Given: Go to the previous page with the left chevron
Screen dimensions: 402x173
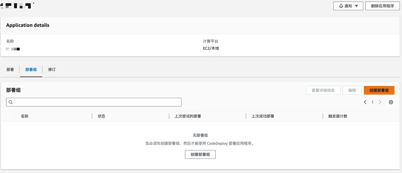Looking at the screenshot, I should click(x=365, y=102).
